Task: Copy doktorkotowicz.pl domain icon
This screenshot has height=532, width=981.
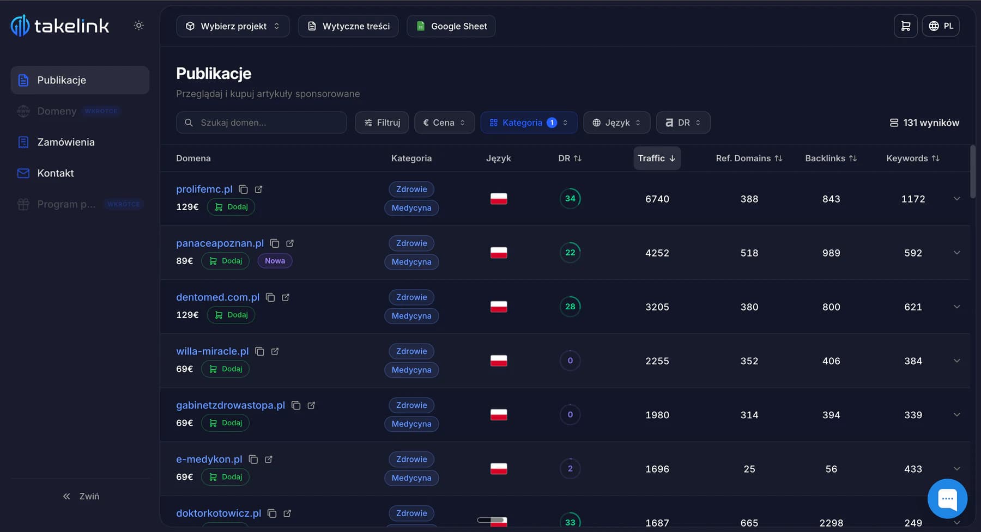Action: (272, 513)
